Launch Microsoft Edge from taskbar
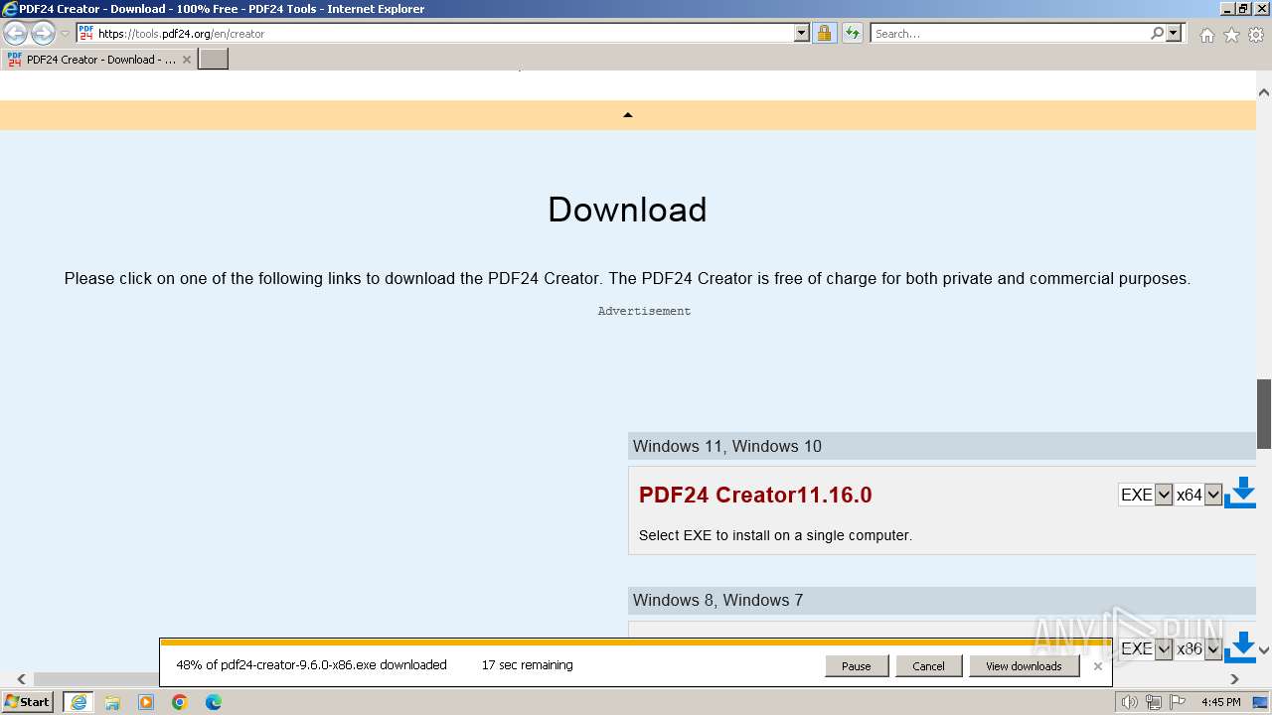This screenshot has height=715, width=1272. (214, 702)
